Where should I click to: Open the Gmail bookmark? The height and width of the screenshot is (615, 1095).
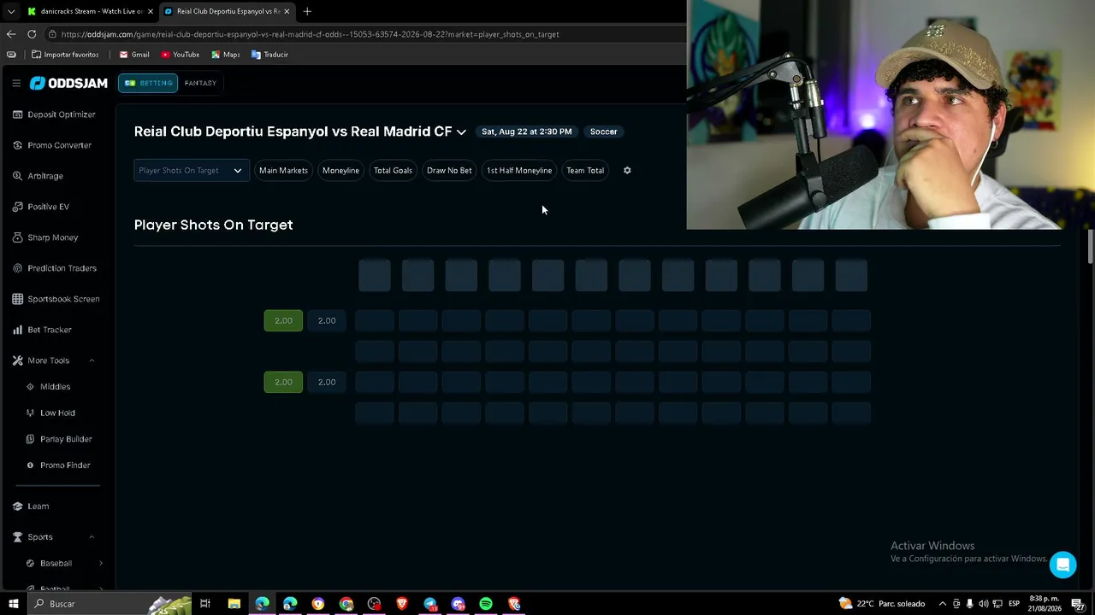pyautogui.click(x=134, y=55)
